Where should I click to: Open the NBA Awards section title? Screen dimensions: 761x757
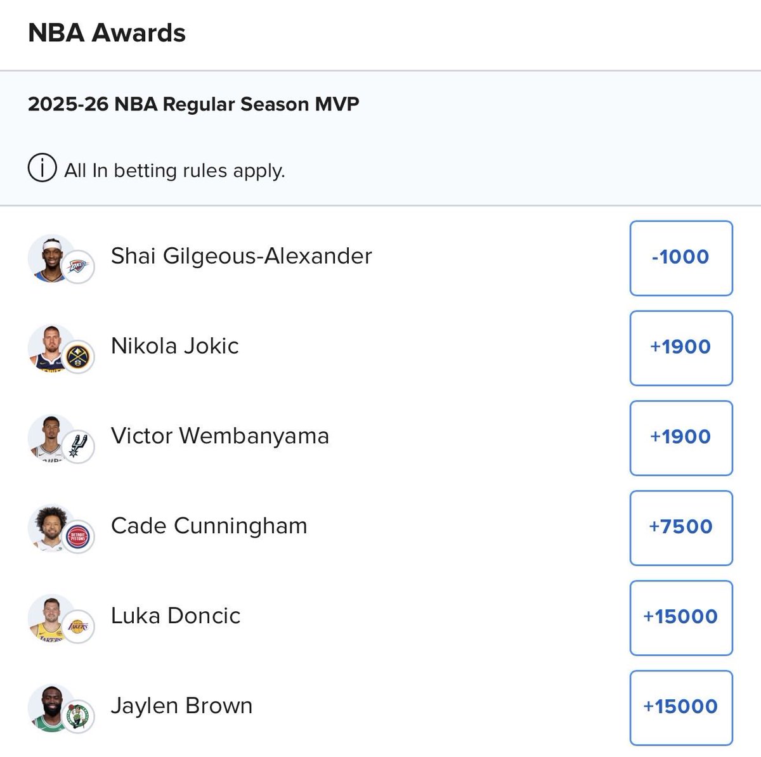[107, 33]
